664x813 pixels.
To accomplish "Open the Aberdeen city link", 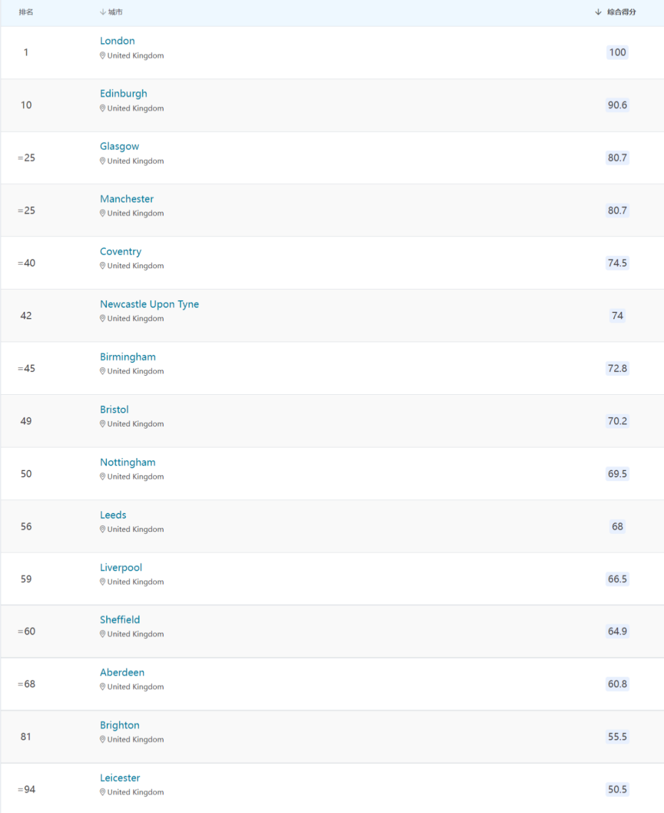I will click(x=122, y=672).
